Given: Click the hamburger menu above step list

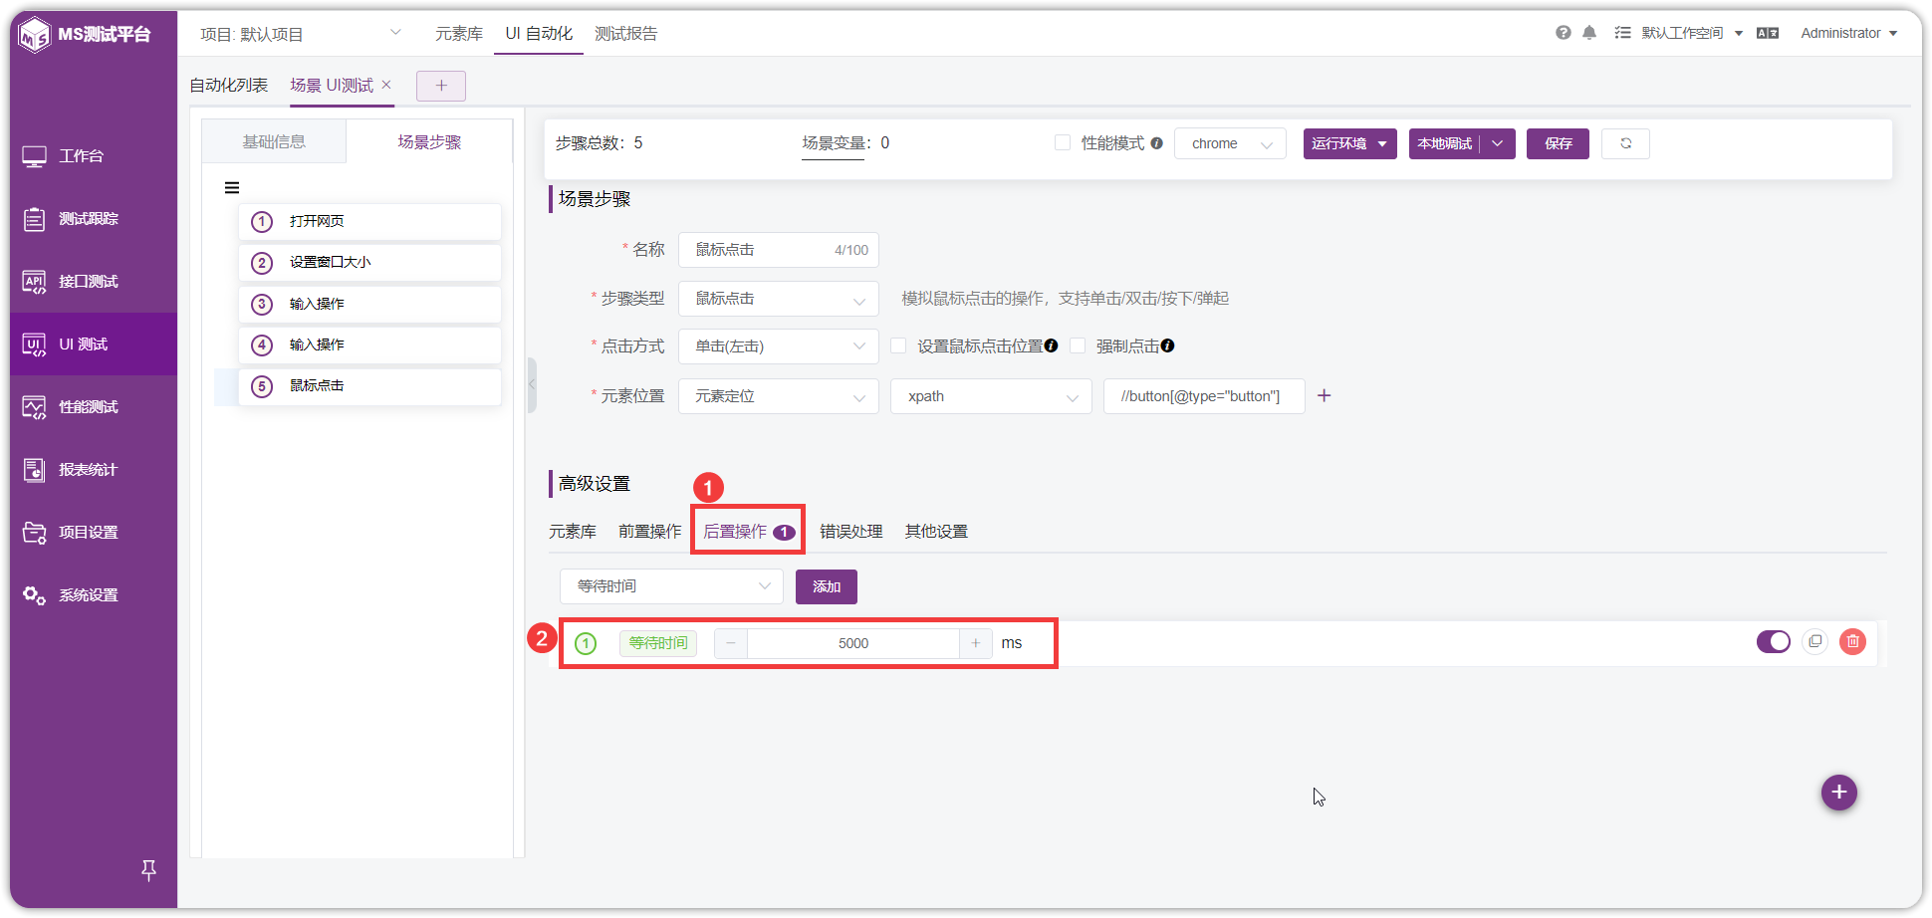Looking at the screenshot, I should [x=232, y=188].
